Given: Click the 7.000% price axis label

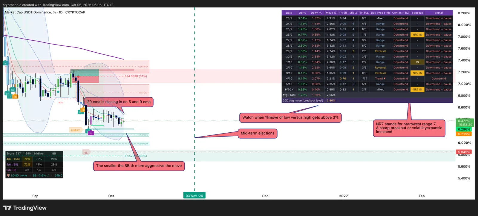Looking at the screenshot, I should coord(465,84).
